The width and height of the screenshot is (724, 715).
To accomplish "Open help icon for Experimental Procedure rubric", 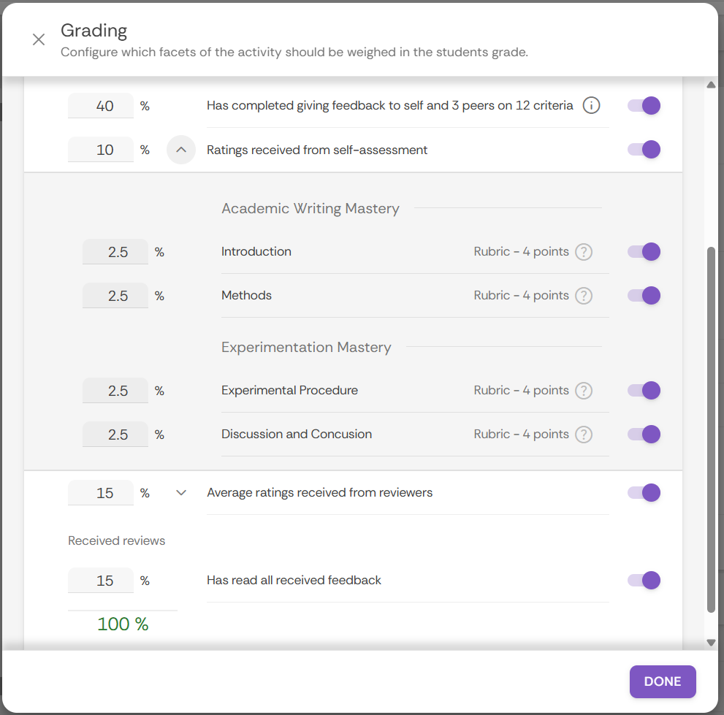I will (583, 391).
